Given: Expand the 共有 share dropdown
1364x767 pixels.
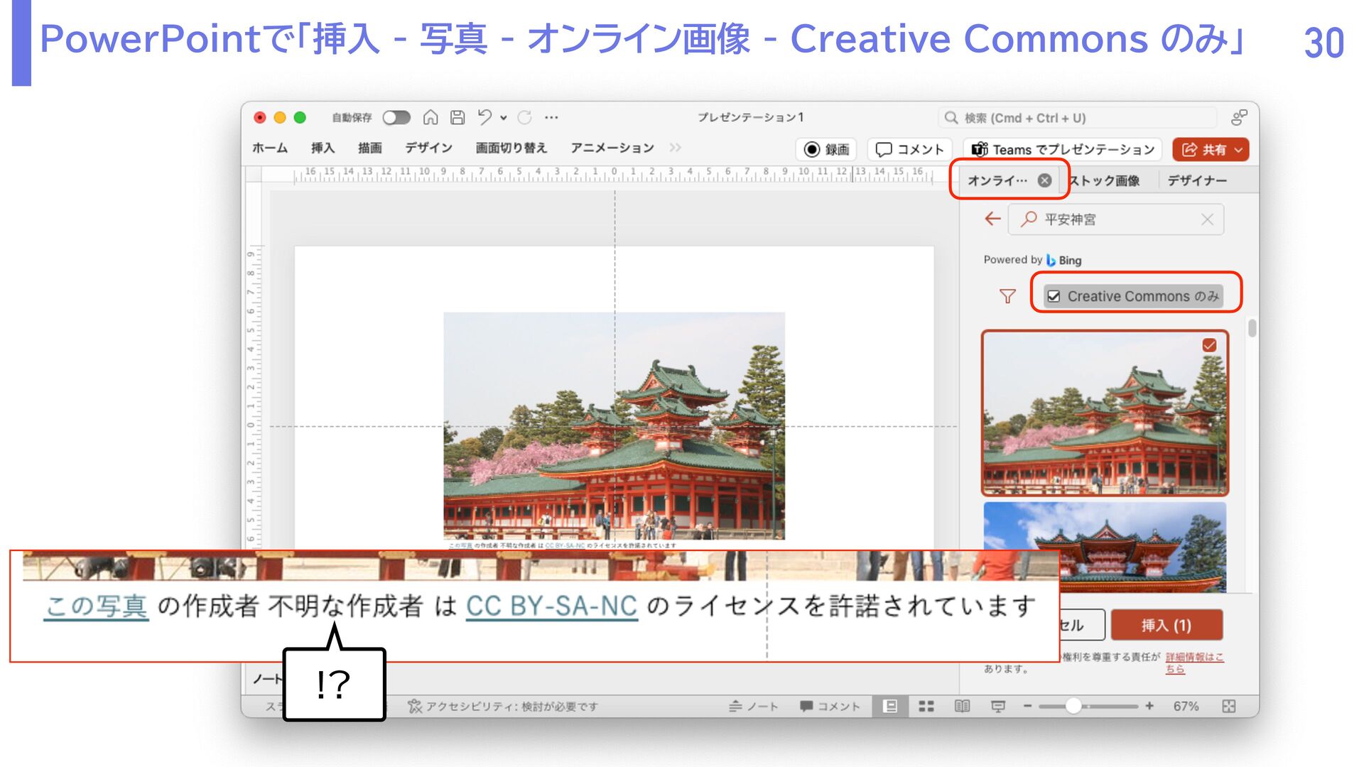Looking at the screenshot, I should (x=1239, y=150).
